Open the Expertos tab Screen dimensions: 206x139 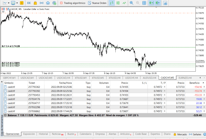coord(155,134)
